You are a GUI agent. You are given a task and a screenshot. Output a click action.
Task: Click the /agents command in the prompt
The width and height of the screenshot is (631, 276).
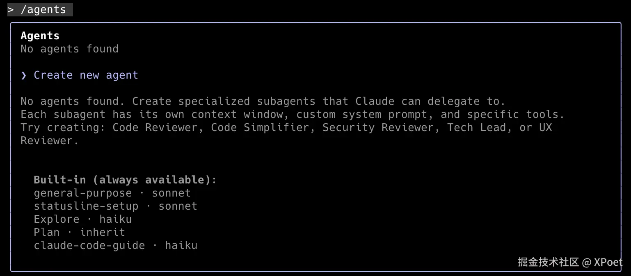tap(43, 9)
